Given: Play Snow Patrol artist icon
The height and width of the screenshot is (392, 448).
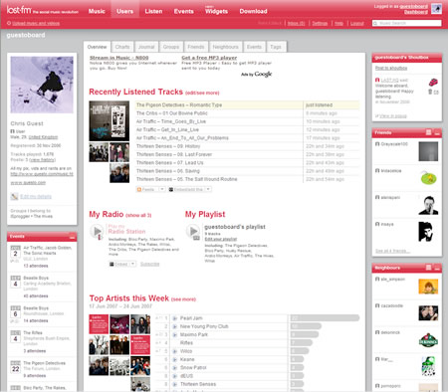Looking at the screenshot, I should (174, 368).
